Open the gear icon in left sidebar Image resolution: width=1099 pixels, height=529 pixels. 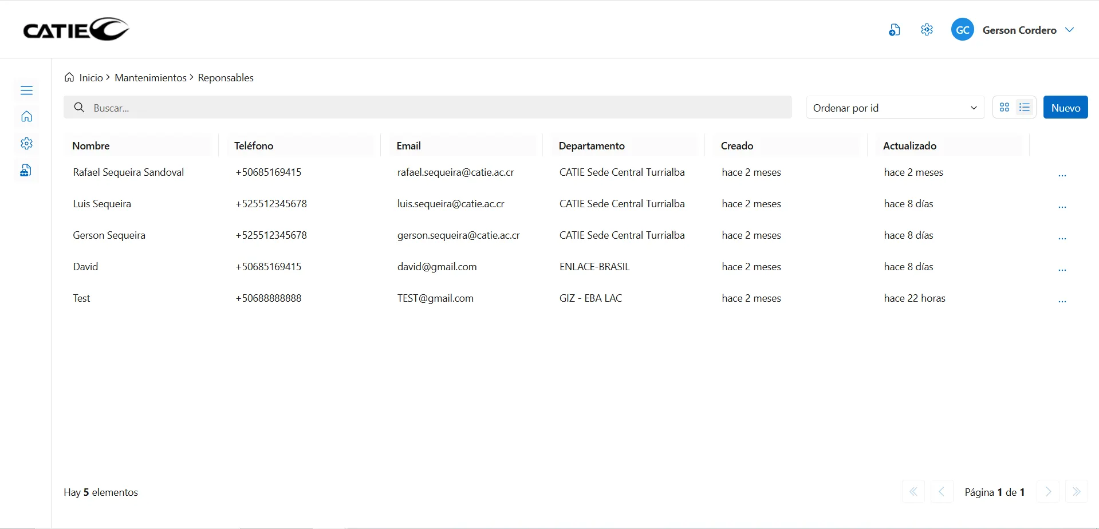pyautogui.click(x=26, y=144)
